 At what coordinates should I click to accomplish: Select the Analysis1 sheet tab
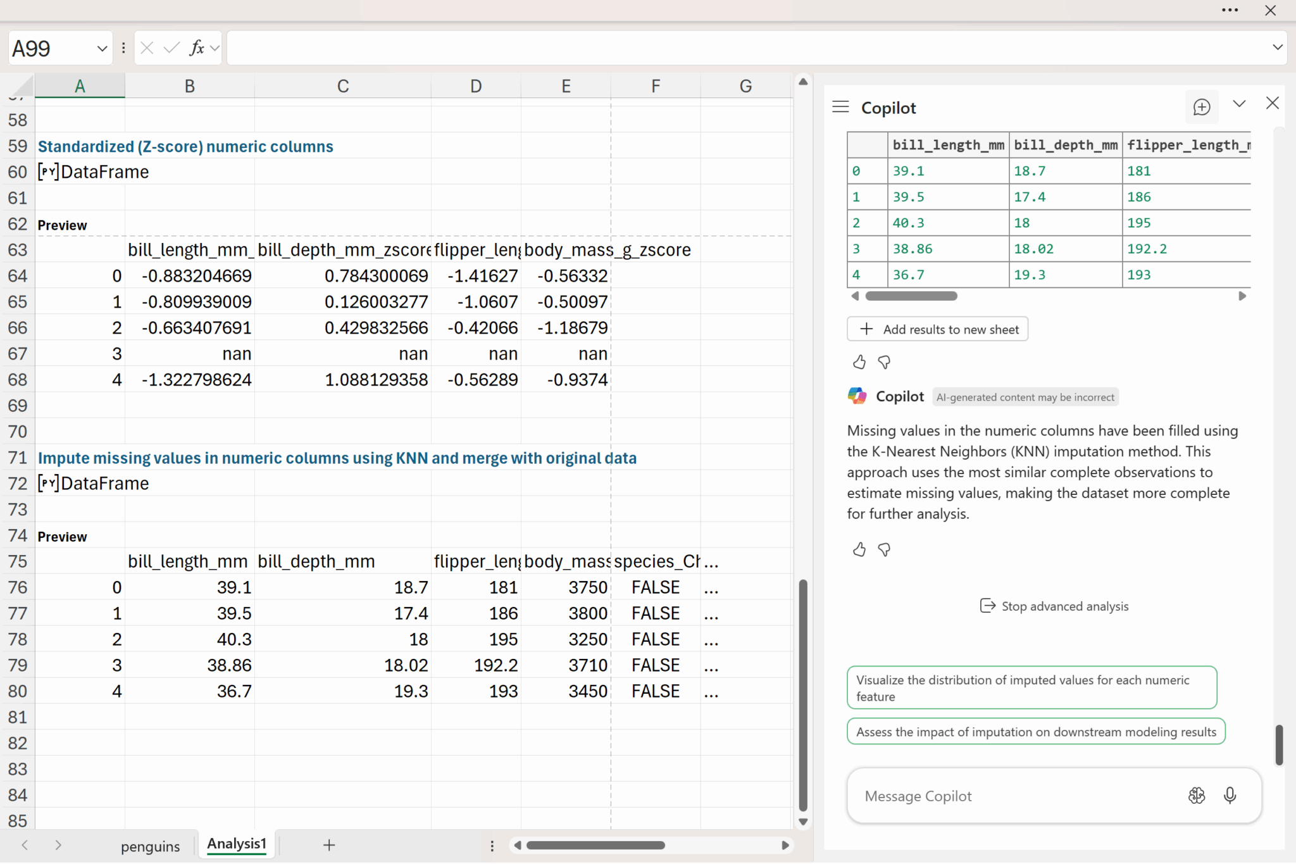(x=237, y=844)
